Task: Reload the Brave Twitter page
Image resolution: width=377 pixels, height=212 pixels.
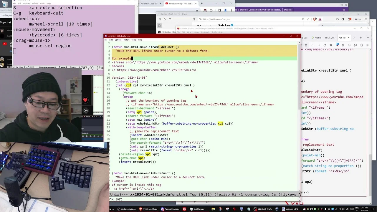Action: (170, 19)
